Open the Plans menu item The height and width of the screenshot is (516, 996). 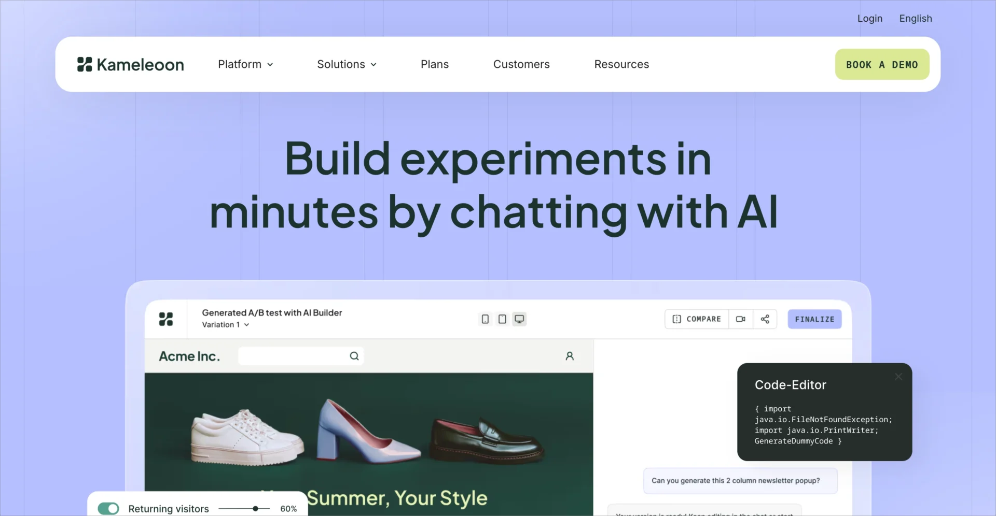(434, 64)
